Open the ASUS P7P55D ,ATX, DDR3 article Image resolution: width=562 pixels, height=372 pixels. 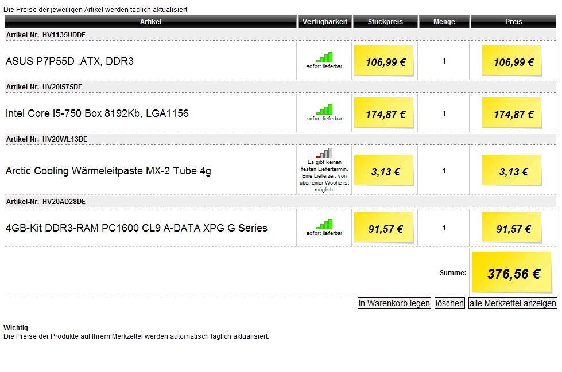(69, 61)
